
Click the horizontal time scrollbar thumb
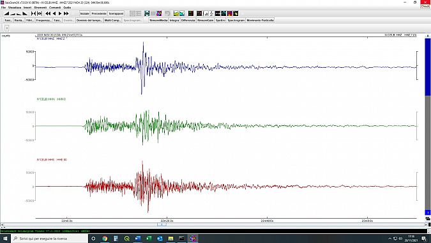point(162,224)
